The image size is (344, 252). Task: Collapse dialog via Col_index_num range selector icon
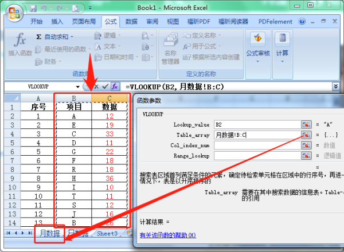tap(306, 145)
